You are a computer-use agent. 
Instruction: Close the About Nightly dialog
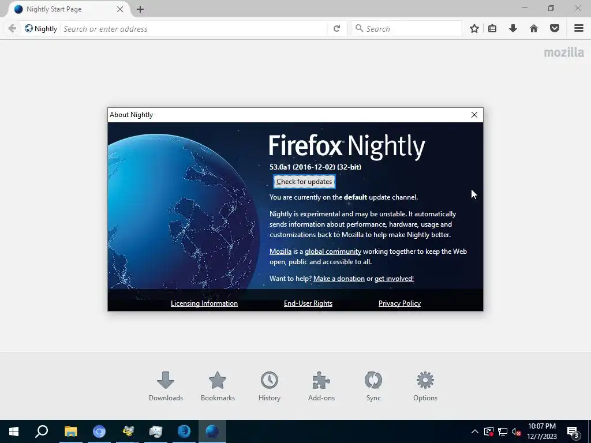(x=474, y=115)
